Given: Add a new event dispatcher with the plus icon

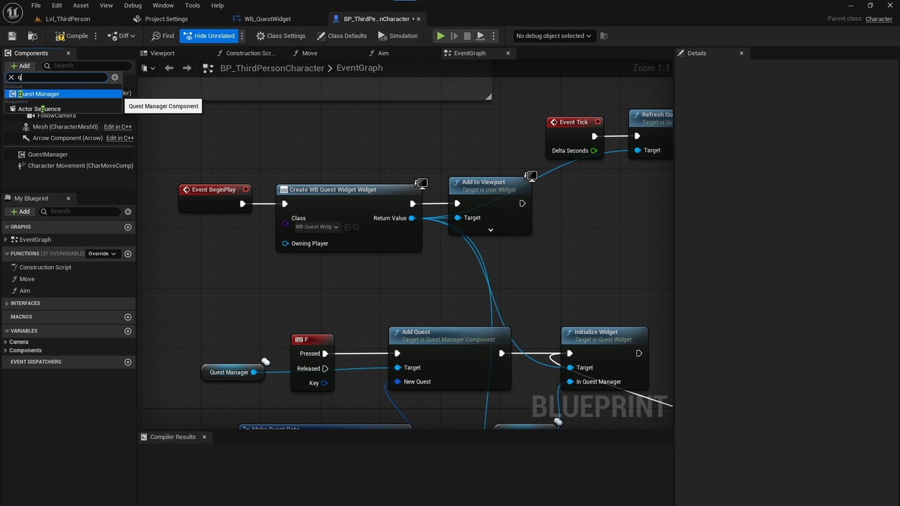Looking at the screenshot, I should tap(128, 362).
